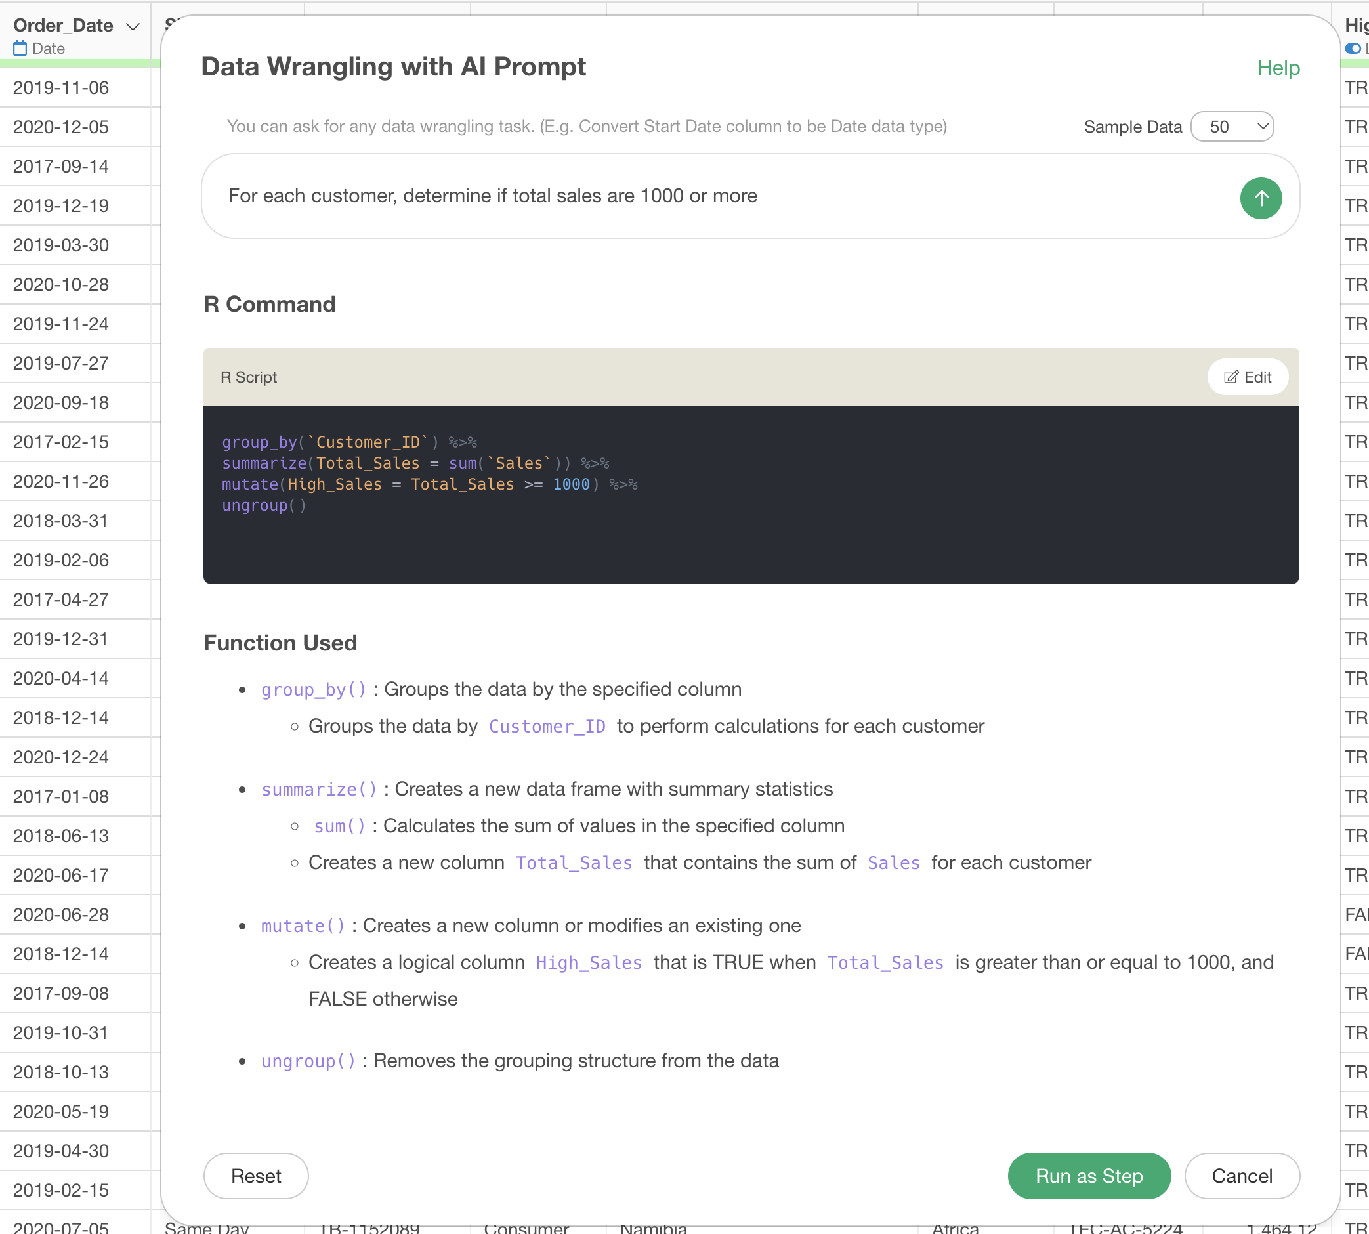
Task: Select the 2020-06-28 date cell
Action: 61,914
